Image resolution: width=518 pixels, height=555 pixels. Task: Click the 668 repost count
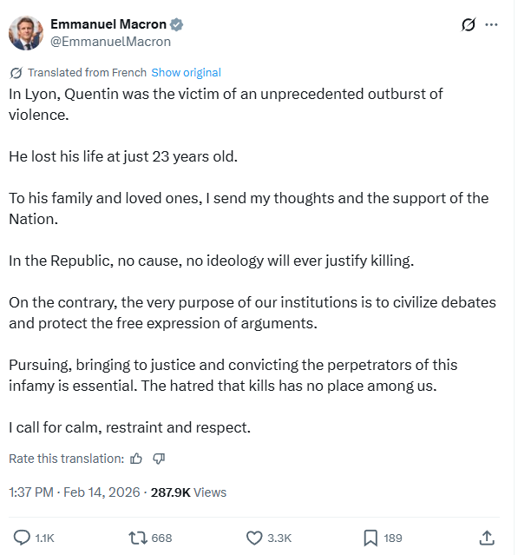click(x=161, y=538)
